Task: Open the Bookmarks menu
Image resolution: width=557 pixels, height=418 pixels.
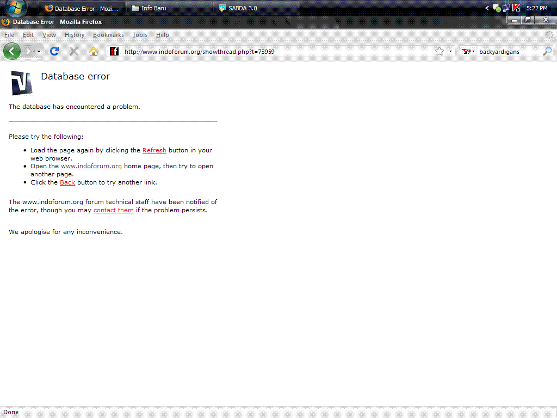Action: (x=108, y=35)
